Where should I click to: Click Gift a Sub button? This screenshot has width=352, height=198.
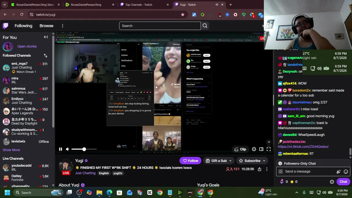click(x=219, y=161)
